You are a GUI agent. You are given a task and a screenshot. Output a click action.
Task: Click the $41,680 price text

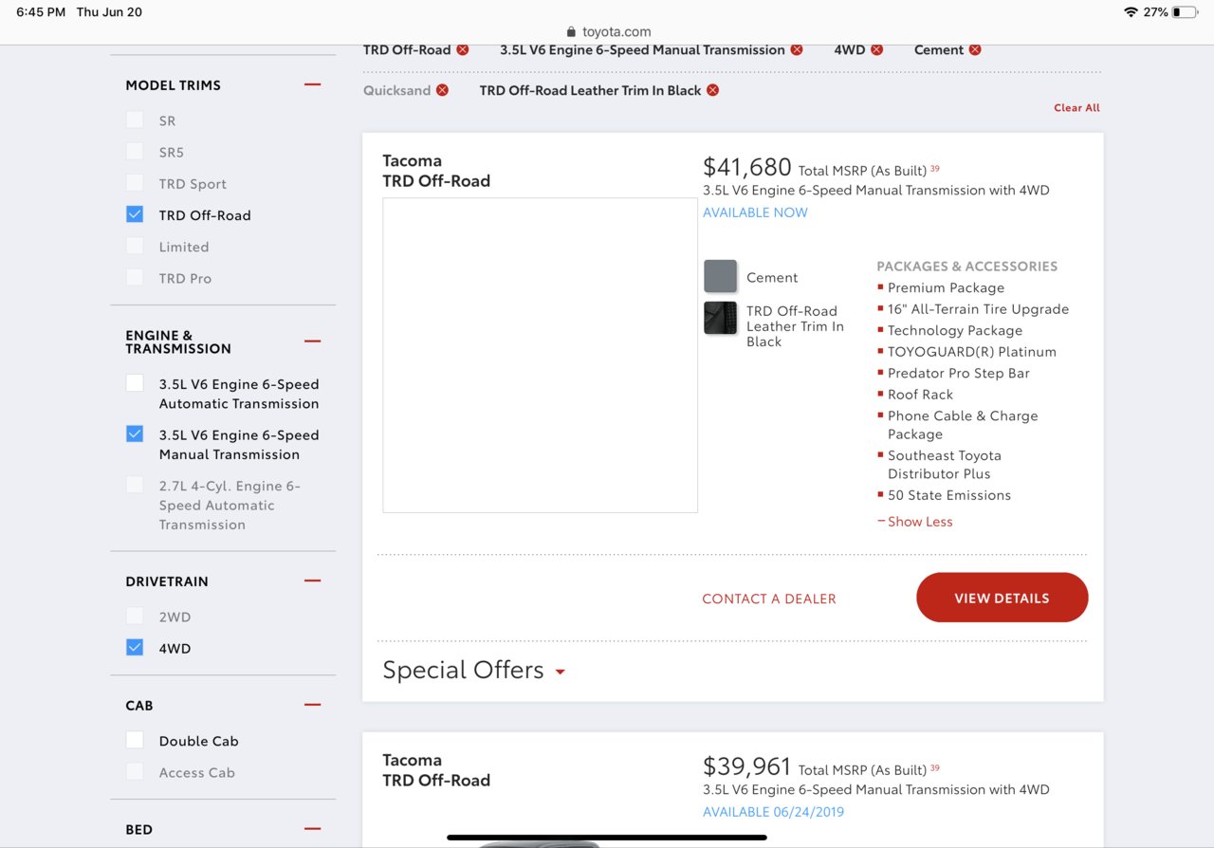pyautogui.click(x=747, y=167)
